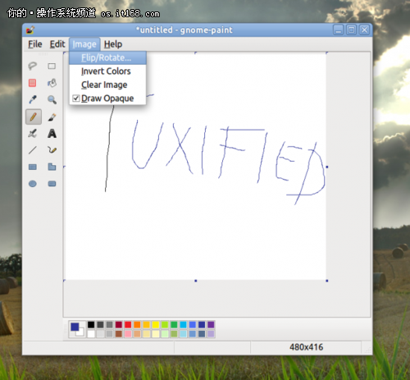Open the File menu
Screen dimensions: 410x380
35,44
